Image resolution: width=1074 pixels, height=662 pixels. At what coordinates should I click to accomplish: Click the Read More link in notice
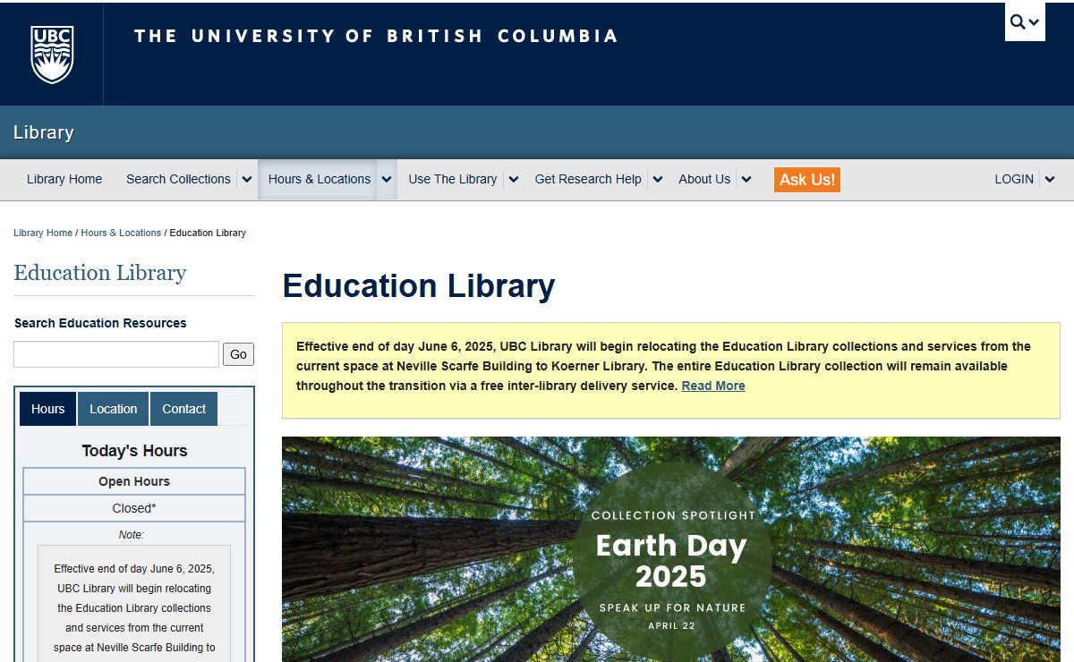pyautogui.click(x=713, y=386)
